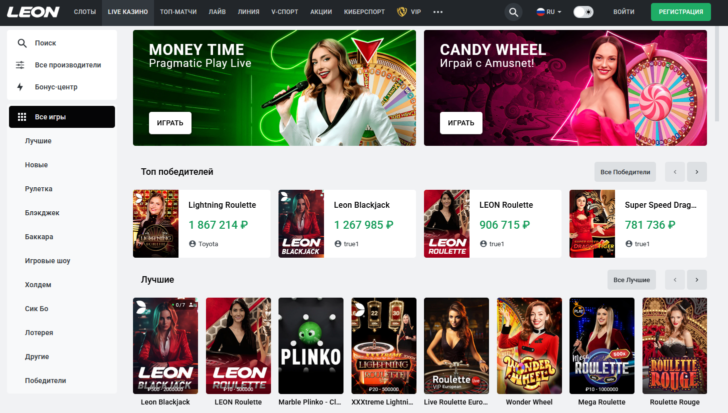Toggle the light/dark theme switch
Screen dimensions: 728x413
[x=583, y=12]
